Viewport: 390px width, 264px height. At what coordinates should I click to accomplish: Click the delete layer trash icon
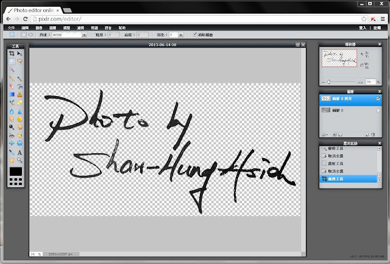(x=373, y=134)
